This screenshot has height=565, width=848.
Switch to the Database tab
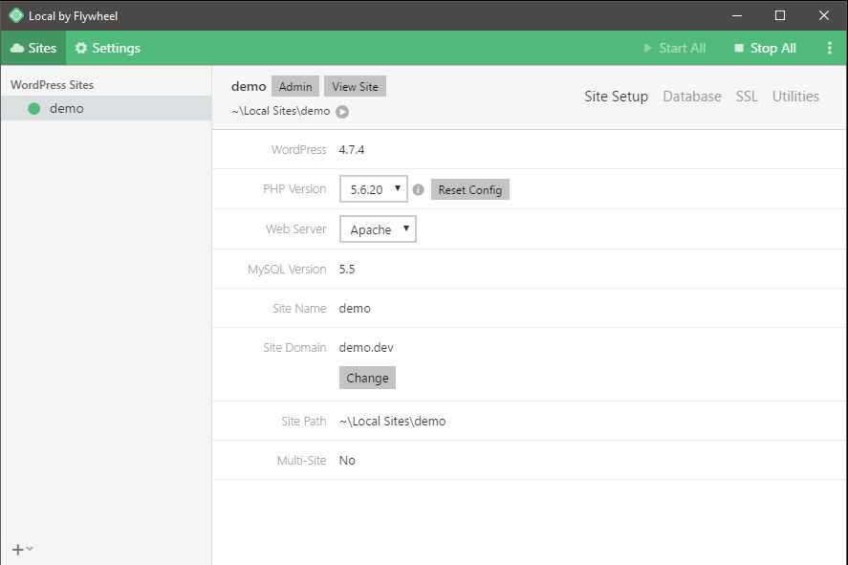692,97
